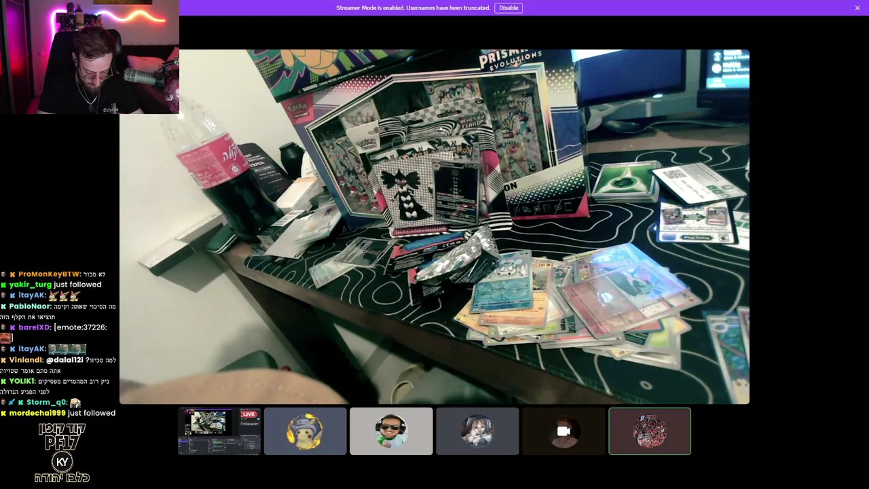Image resolution: width=869 pixels, height=489 pixels.
Task: Click the 'Streamer Mode is enabled' banner text
Action: [413, 8]
